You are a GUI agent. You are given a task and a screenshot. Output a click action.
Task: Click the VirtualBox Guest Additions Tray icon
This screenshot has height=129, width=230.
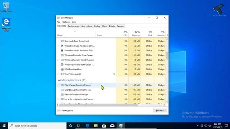pyautogui.click(x=62, y=51)
